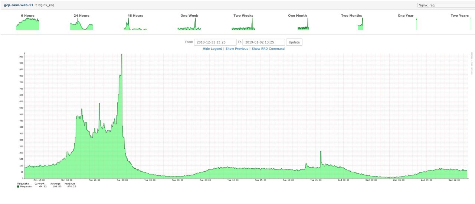
Task: Select the Two Weeks graph thumbnail
Action: [x=243, y=24]
